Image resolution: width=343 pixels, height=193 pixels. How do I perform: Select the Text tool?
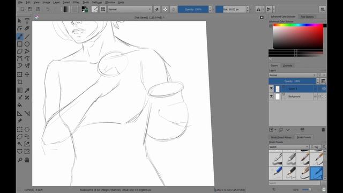[x=27, y=21]
